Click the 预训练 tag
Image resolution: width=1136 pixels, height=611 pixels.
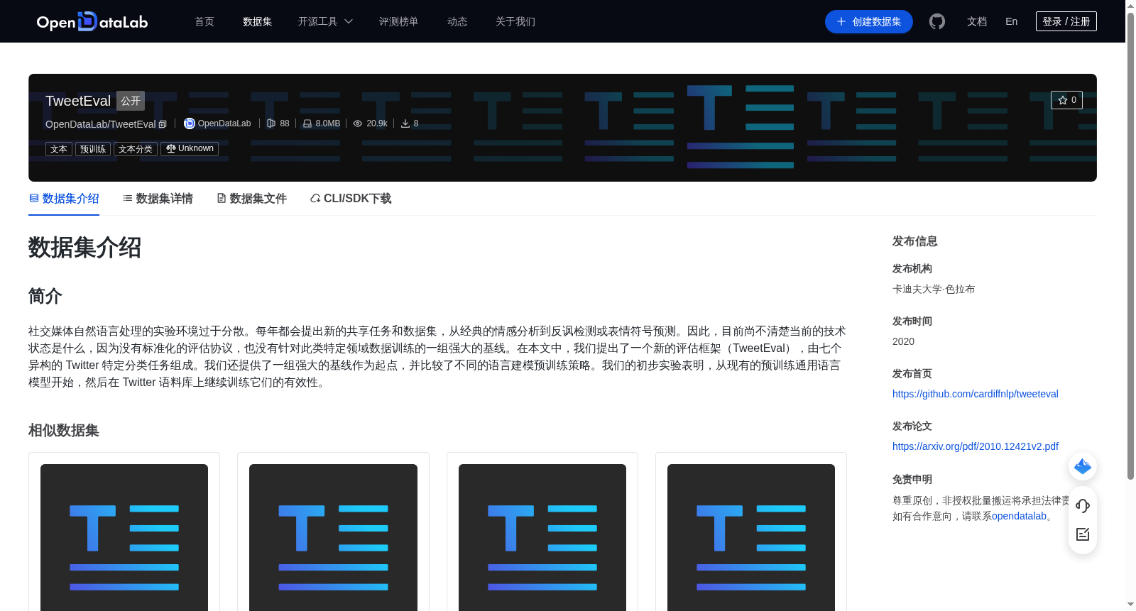(x=93, y=149)
